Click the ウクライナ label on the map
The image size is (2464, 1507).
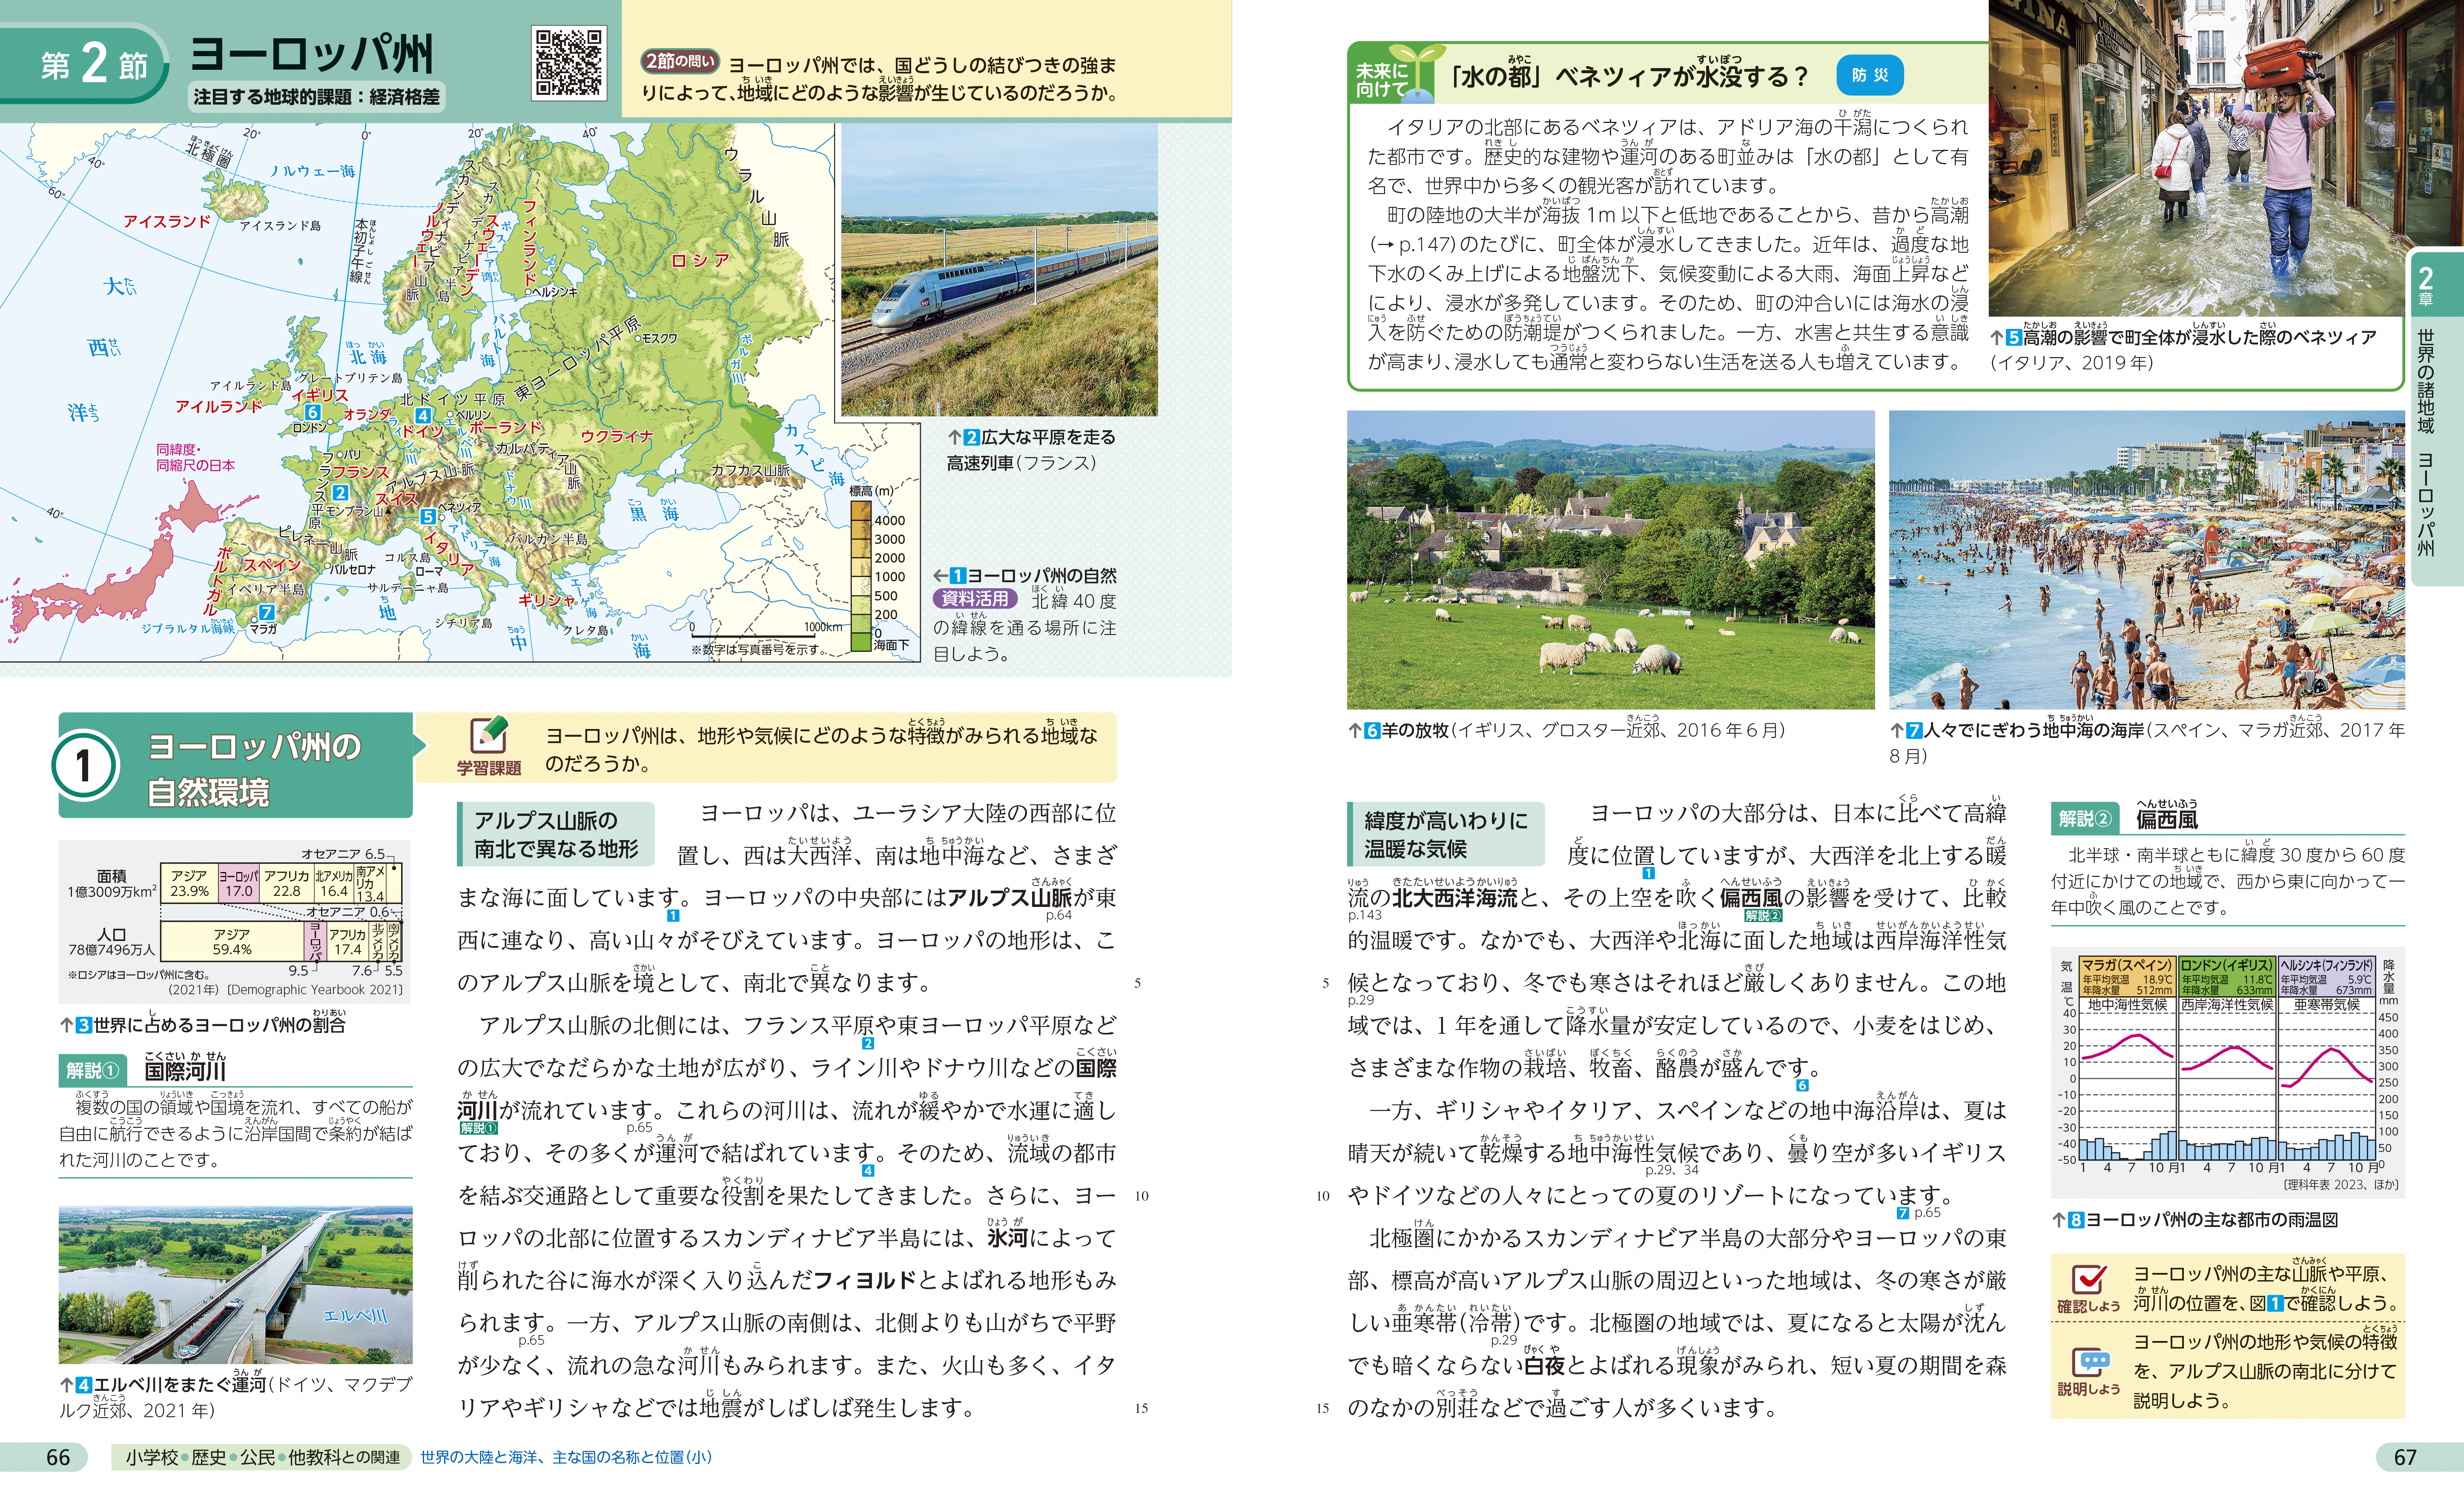tap(616, 437)
